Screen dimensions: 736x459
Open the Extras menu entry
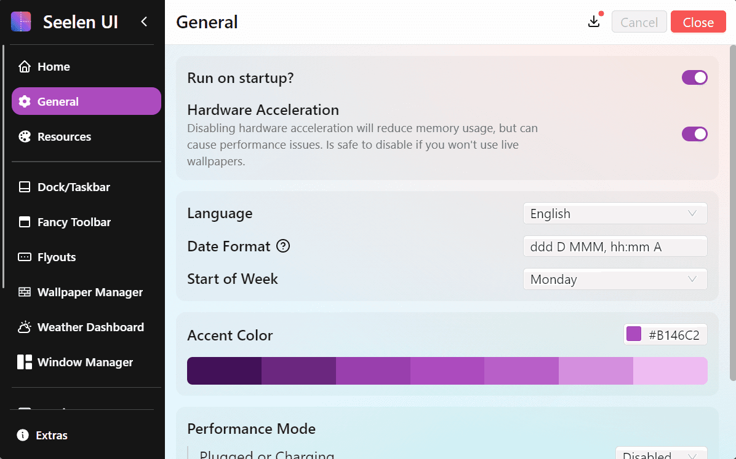pyautogui.click(x=51, y=435)
